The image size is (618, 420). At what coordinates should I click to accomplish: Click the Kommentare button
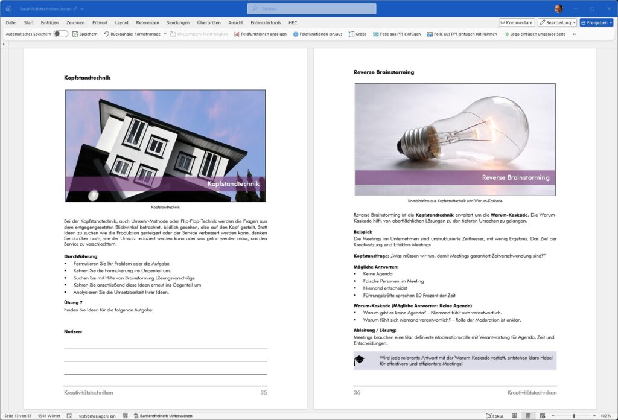click(x=517, y=22)
